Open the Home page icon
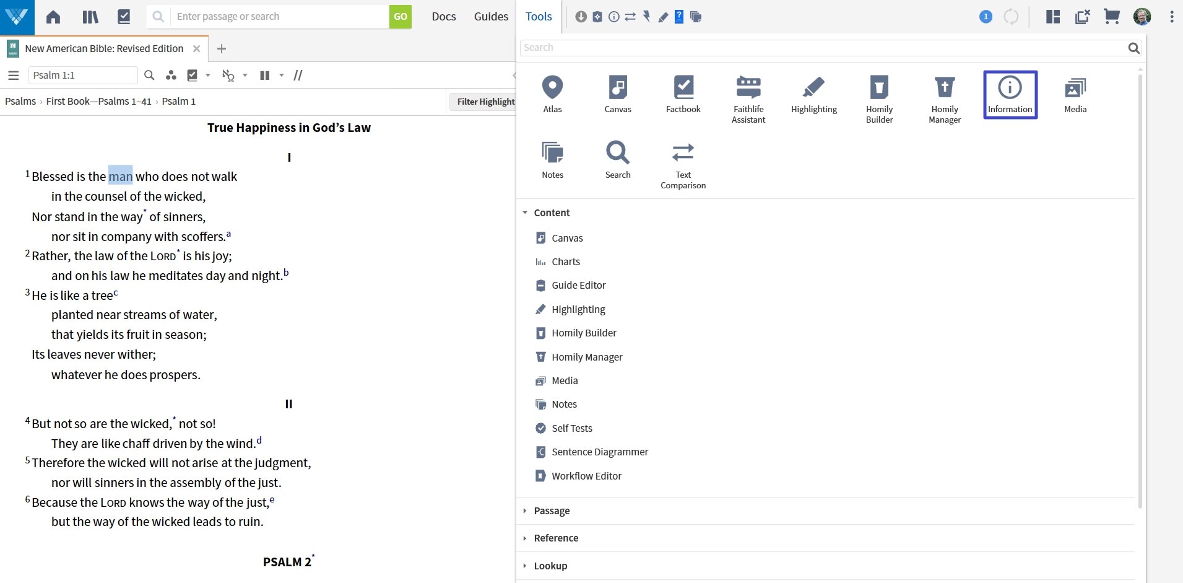 point(53,17)
